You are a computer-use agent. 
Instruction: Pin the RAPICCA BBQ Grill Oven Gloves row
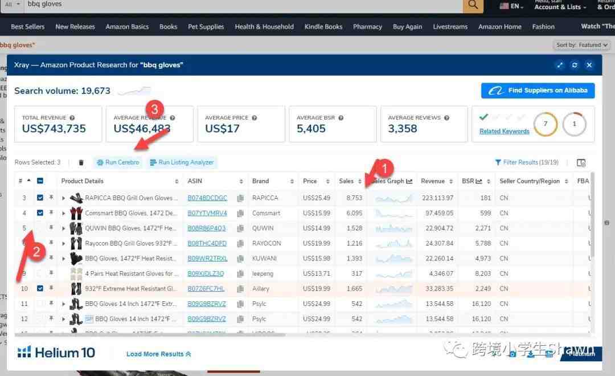point(51,198)
